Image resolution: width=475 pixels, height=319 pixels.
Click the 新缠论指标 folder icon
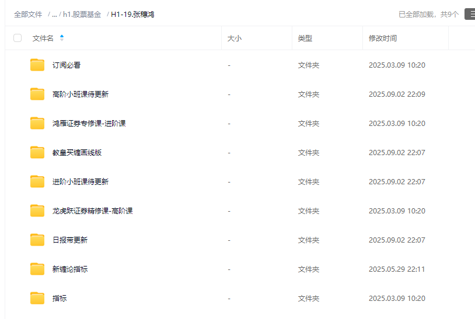click(x=37, y=269)
